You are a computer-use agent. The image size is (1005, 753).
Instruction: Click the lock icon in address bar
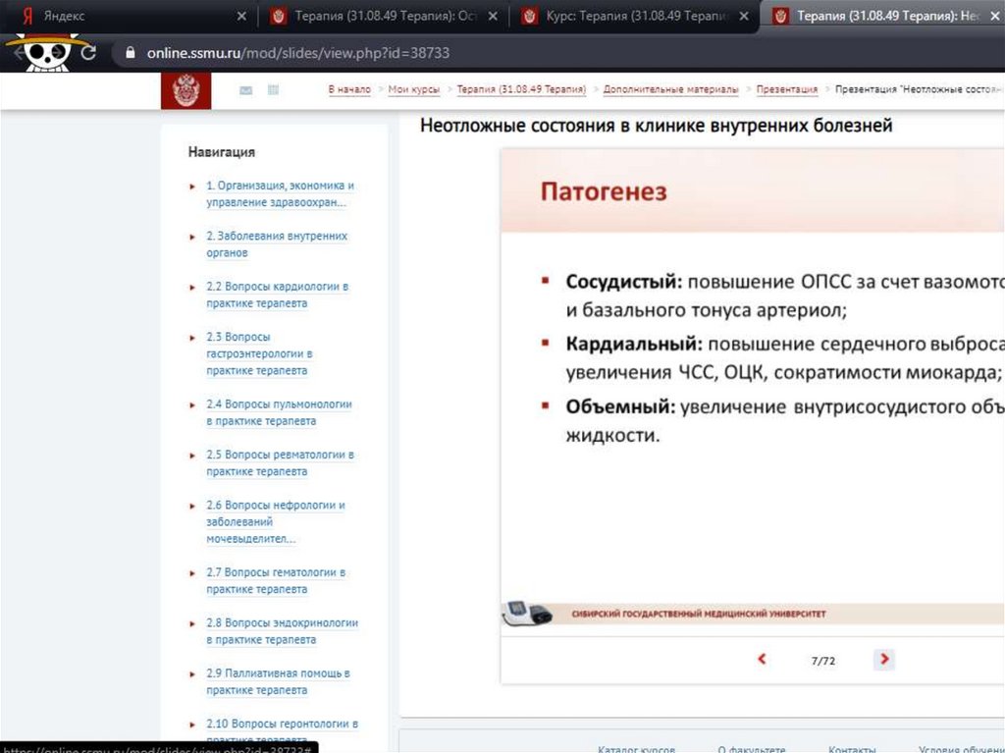point(131,53)
